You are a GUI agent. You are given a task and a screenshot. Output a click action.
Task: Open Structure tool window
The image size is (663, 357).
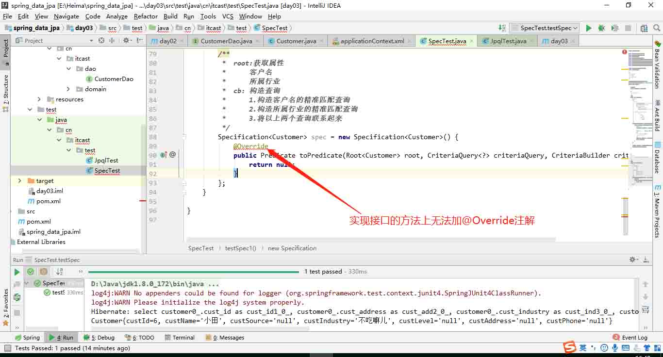tap(6, 94)
